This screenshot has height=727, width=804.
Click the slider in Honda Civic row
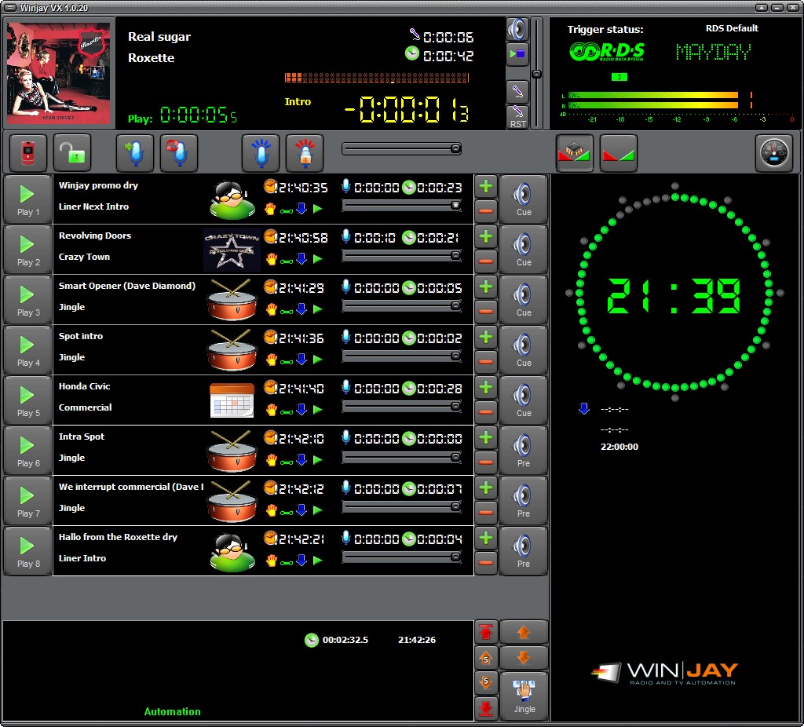pyautogui.click(x=402, y=406)
